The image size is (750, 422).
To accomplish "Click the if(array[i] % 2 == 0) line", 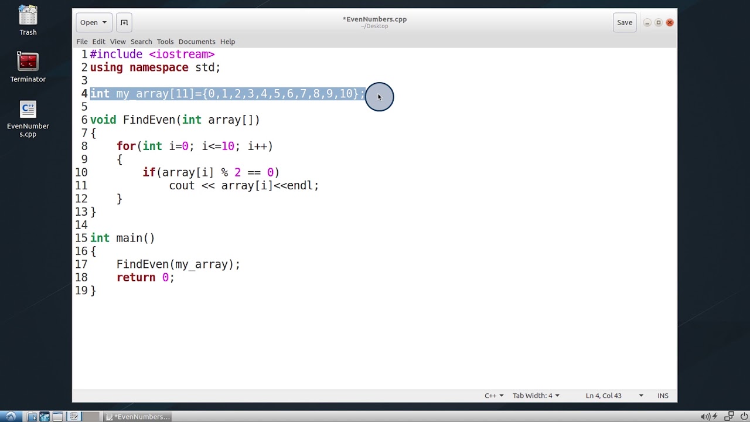I will pyautogui.click(x=211, y=172).
